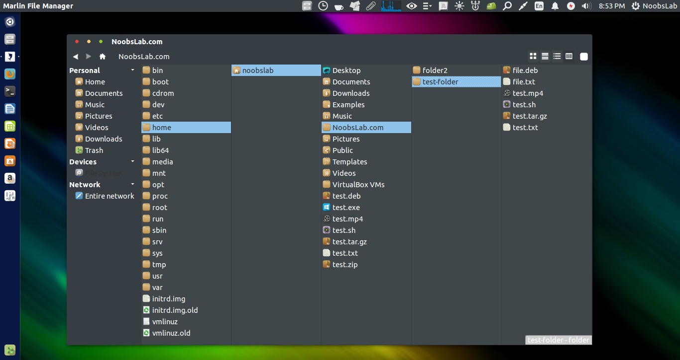Open the 8:53 PM clock menu
The width and height of the screenshot is (680, 360).
click(x=612, y=6)
